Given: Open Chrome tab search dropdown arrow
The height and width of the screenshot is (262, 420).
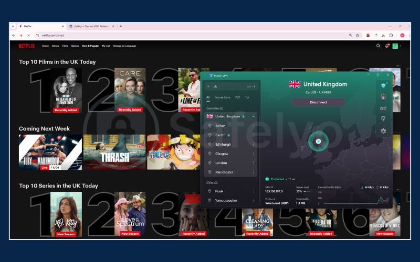Looking at the screenshot, I should coord(13,26).
